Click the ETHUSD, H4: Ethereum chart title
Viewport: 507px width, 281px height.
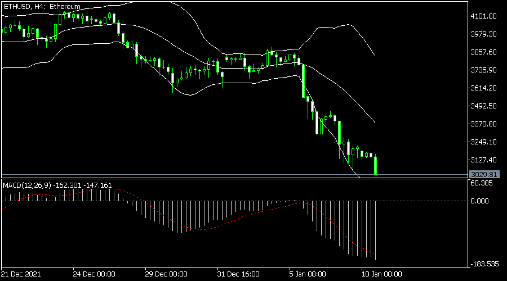42,6
